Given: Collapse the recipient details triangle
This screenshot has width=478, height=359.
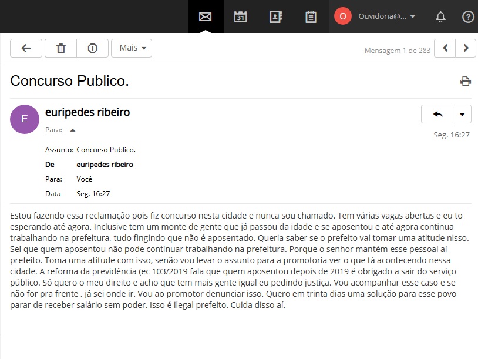Looking at the screenshot, I should tap(73, 130).
